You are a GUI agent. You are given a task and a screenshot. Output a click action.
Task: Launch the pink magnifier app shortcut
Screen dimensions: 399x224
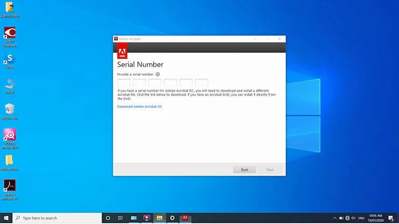click(9, 139)
